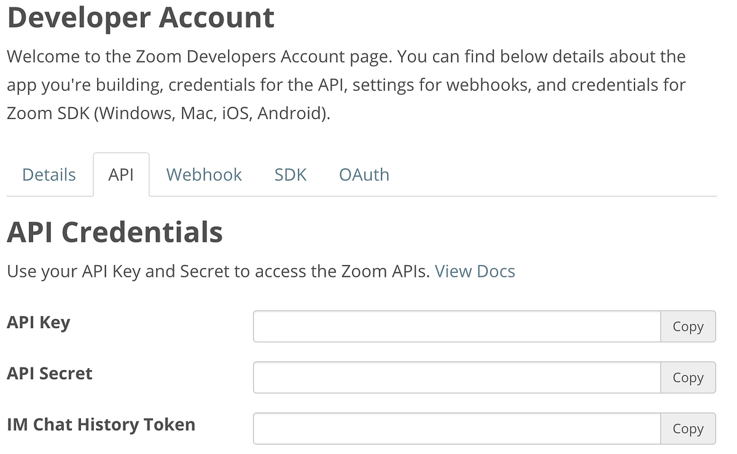Image resolution: width=737 pixels, height=454 pixels.
Task: Switch to the Details tab
Action: click(x=49, y=174)
